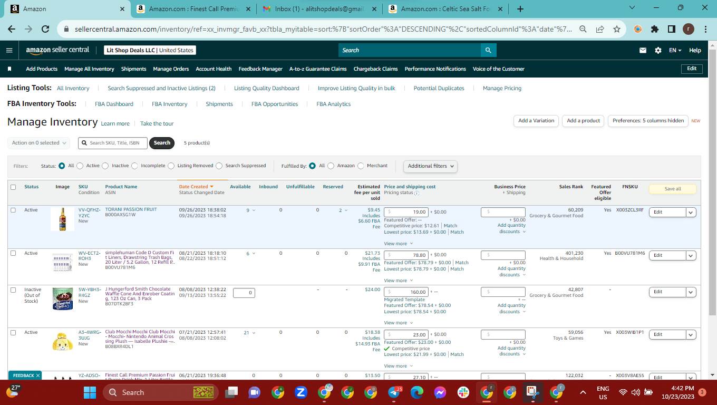
Task: Go back using the browser back arrow
Action: click(x=12, y=30)
